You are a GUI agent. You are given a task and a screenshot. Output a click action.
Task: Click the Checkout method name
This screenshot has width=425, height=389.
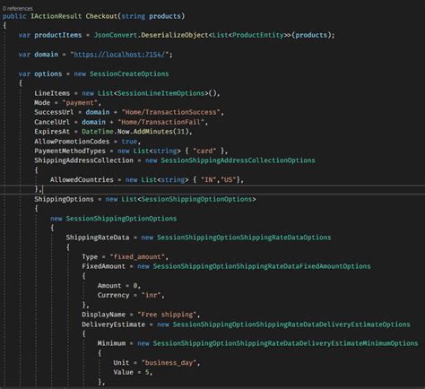[x=101, y=16]
